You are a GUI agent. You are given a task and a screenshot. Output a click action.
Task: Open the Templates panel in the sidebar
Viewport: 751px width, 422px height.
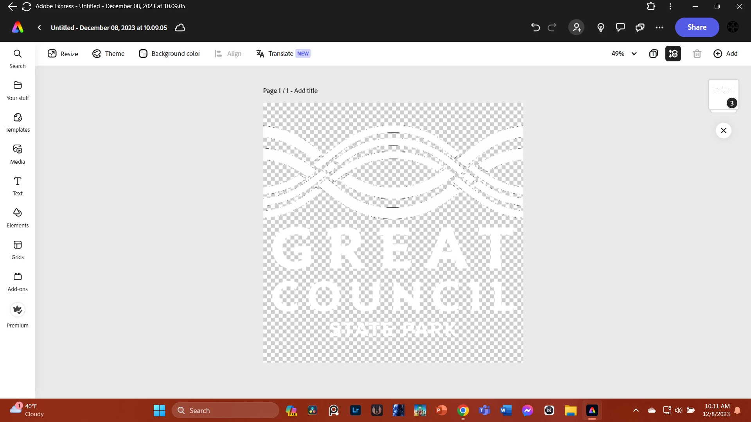coord(18,123)
